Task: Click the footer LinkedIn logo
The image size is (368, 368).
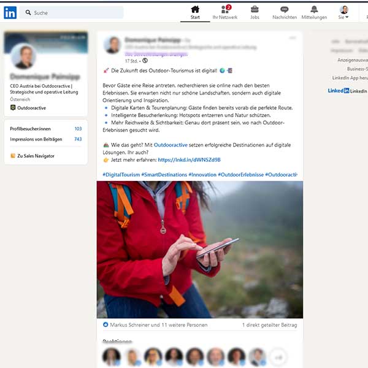Action: [x=339, y=91]
